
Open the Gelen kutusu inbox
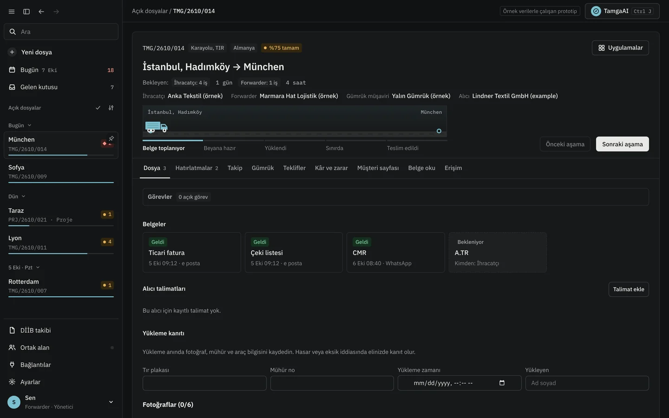coord(61,87)
